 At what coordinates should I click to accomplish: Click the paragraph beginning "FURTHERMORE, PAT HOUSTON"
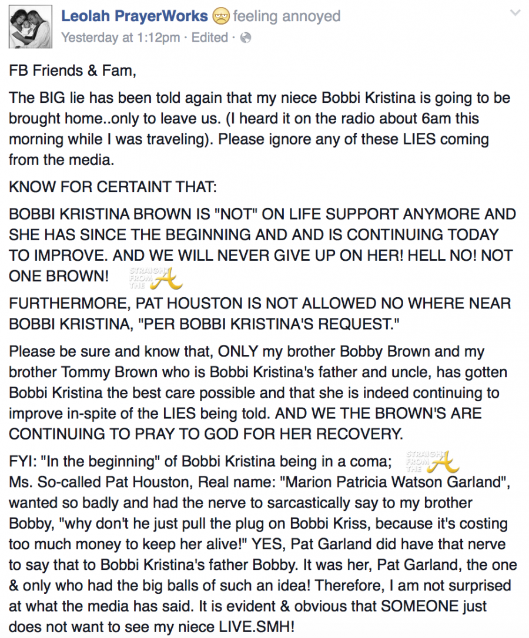(x=259, y=314)
